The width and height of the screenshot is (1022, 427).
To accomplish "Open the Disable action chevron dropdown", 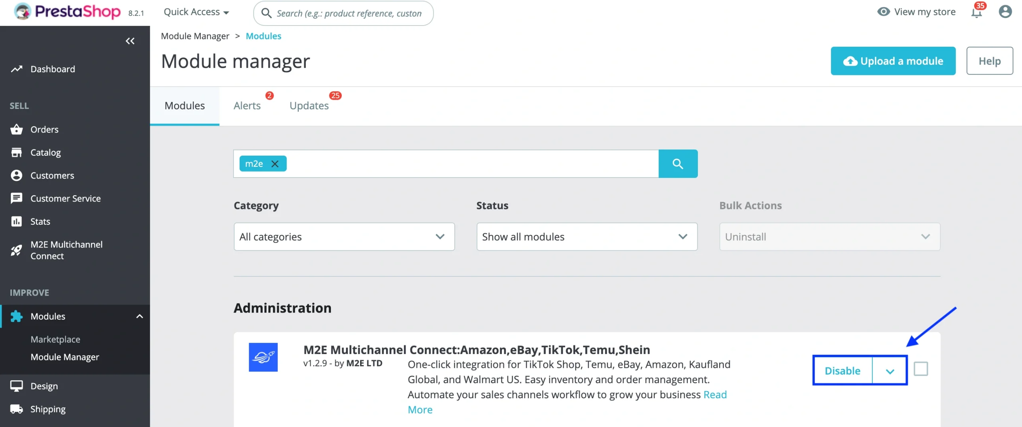I will (889, 370).
